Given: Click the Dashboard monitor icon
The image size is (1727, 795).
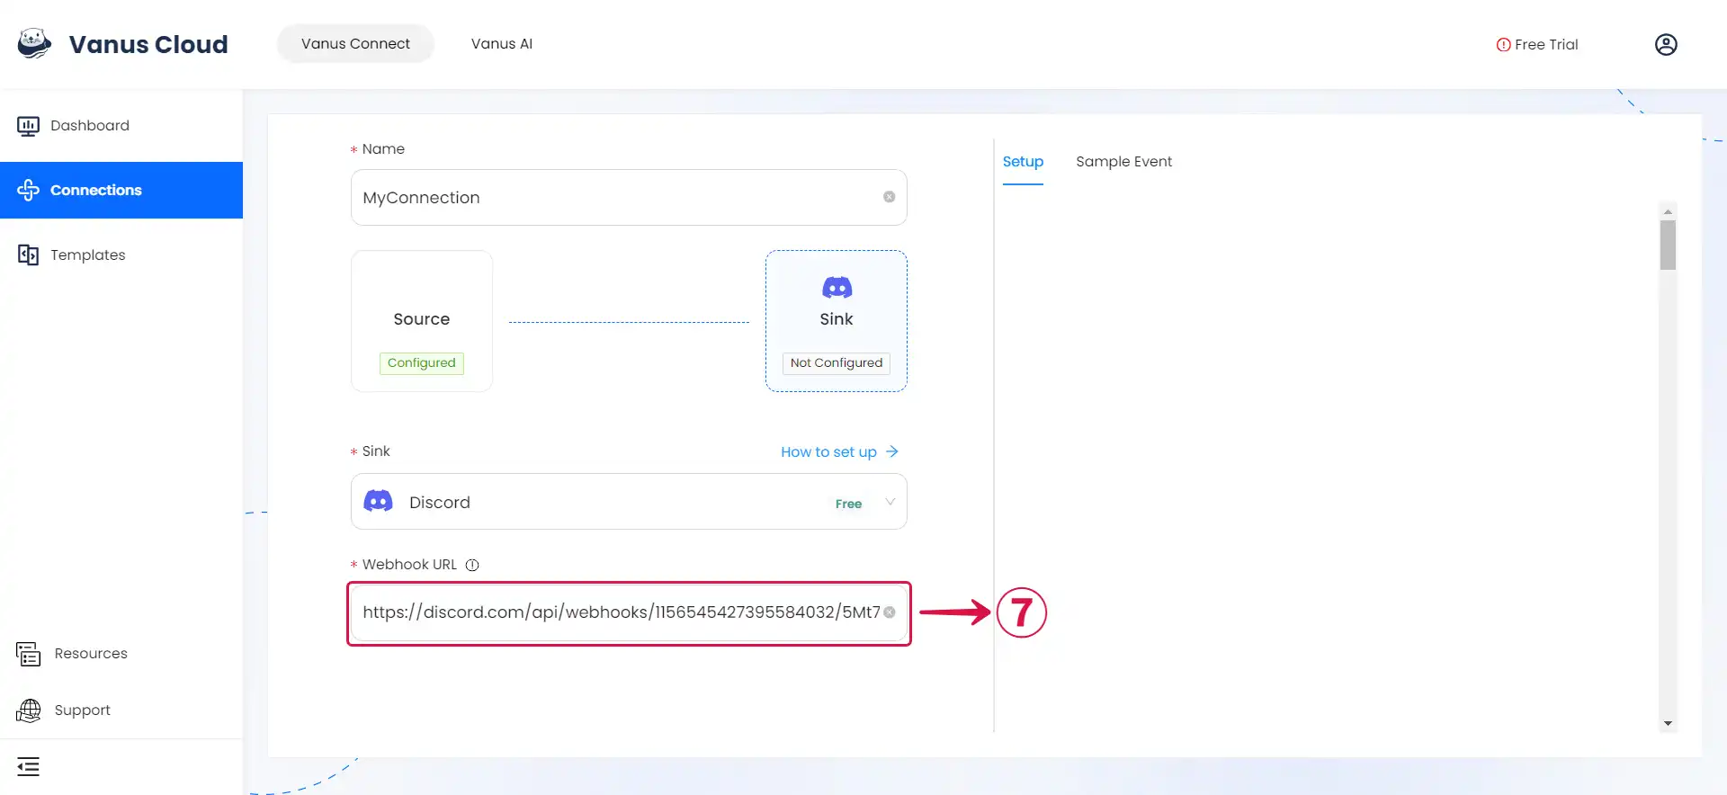Looking at the screenshot, I should pos(28,126).
